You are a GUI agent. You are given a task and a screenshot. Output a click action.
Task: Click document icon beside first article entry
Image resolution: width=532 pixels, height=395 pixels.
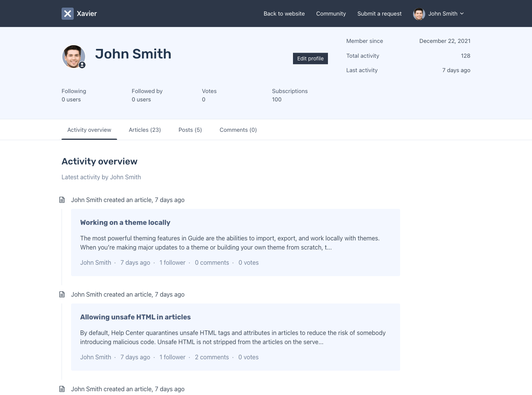tap(62, 200)
